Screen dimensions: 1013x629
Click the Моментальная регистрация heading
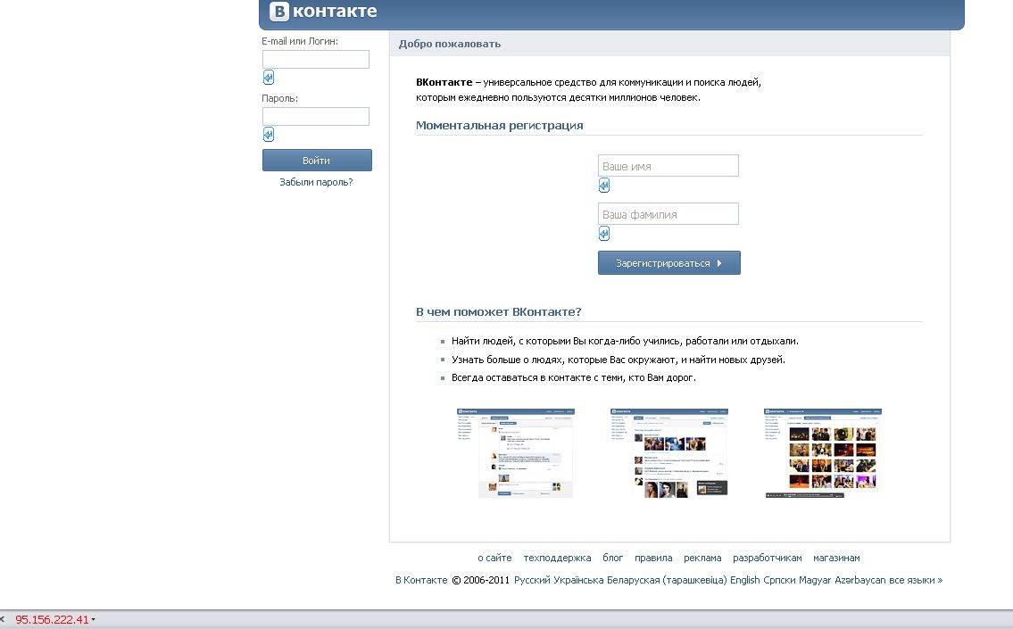500,125
